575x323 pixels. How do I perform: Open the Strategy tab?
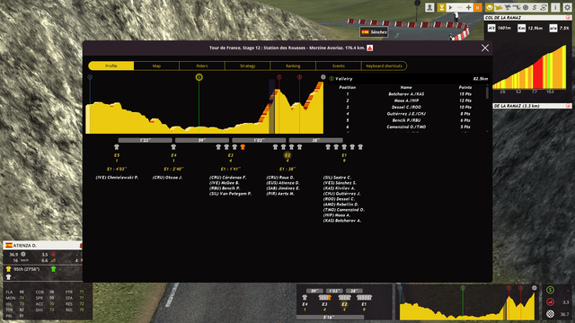point(248,65)
